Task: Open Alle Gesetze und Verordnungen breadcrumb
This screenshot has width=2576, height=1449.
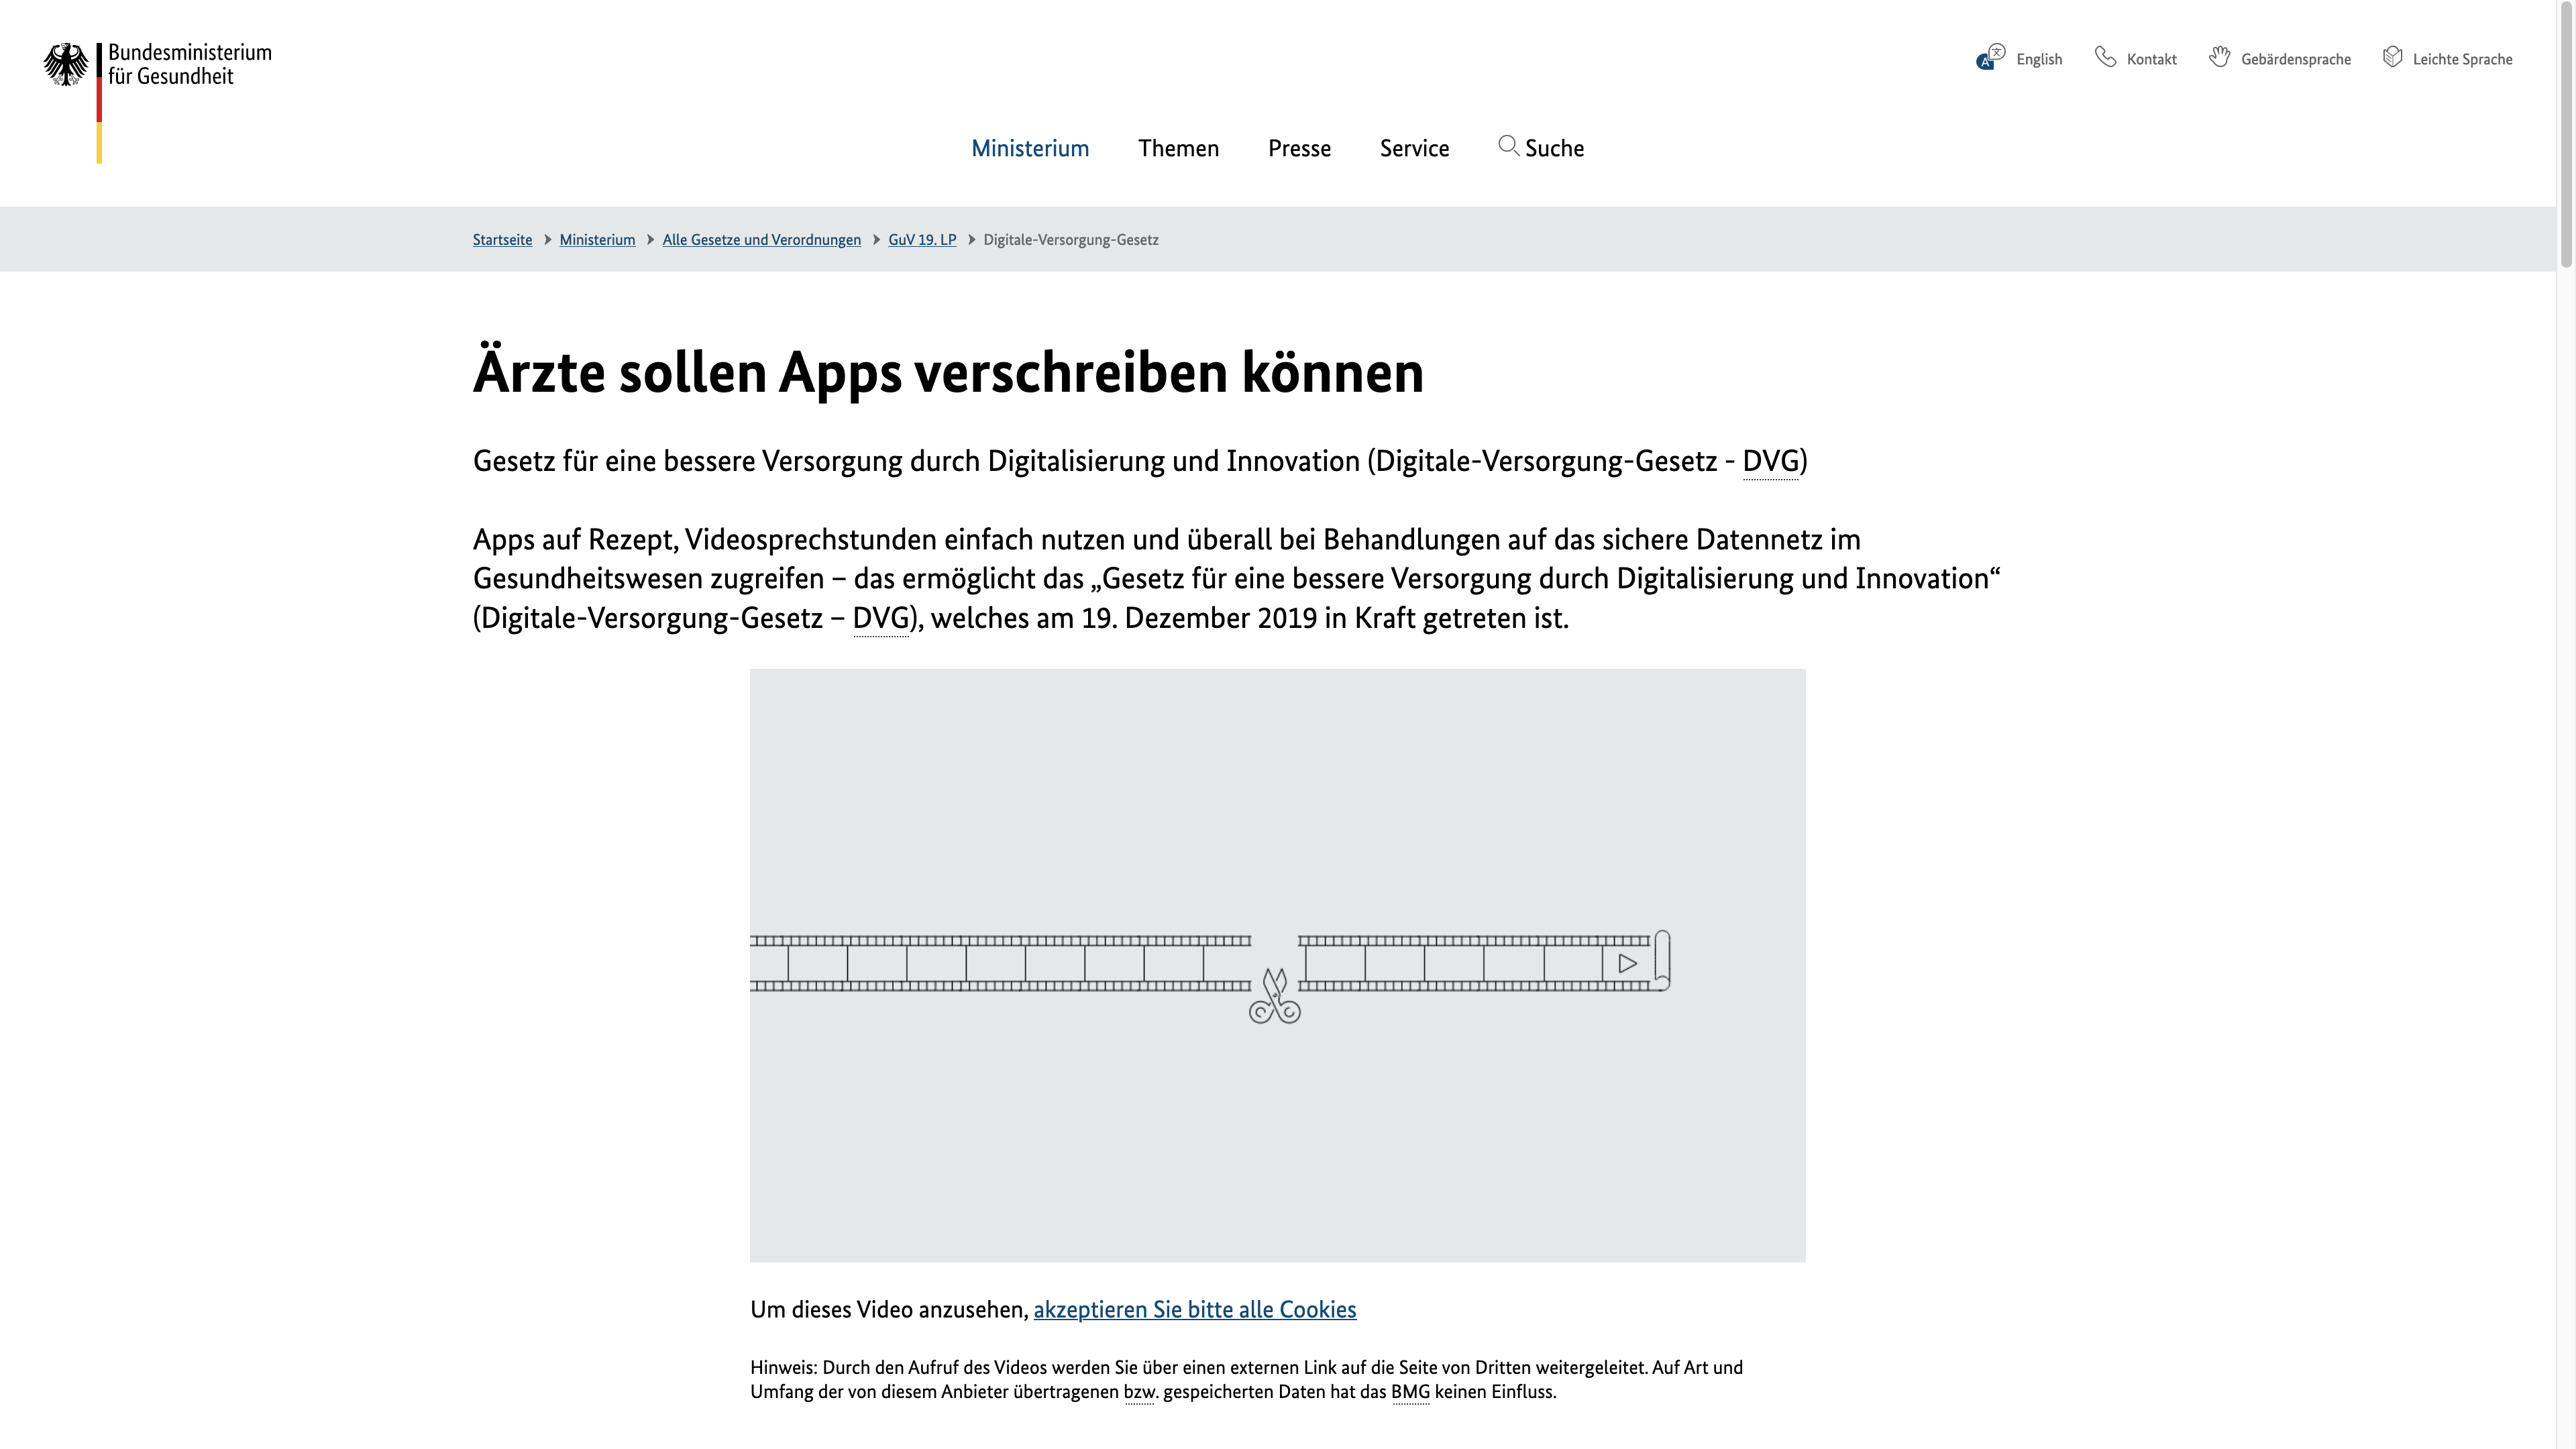Action: click(762, 239)
